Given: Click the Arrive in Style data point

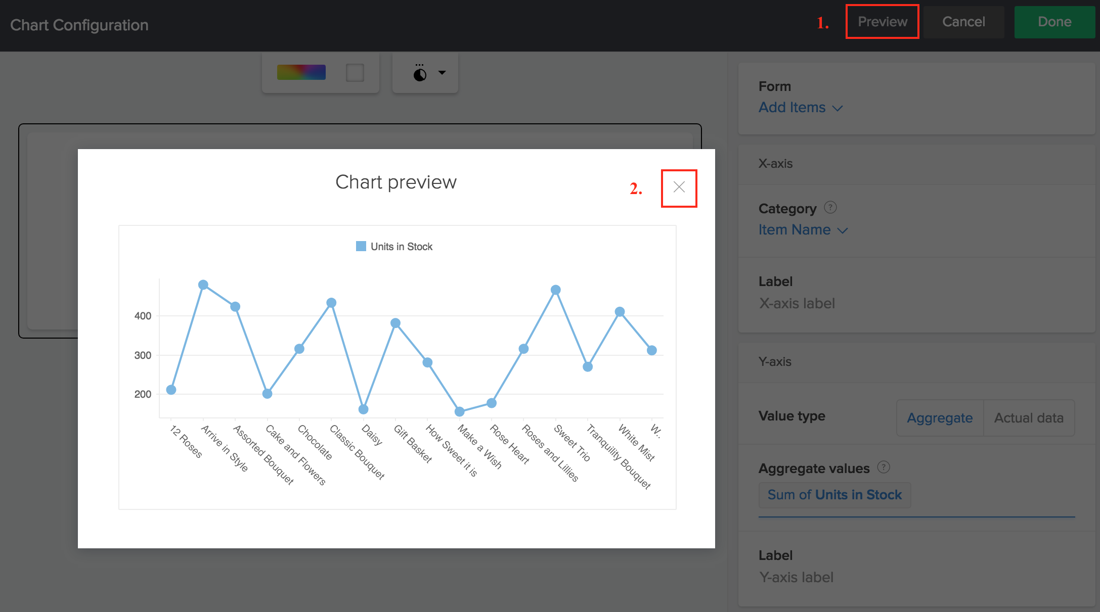Looking at the screenshot, I should 203,285.
